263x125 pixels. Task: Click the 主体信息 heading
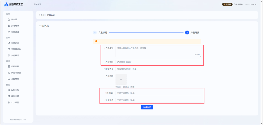(x=44, y=26)
